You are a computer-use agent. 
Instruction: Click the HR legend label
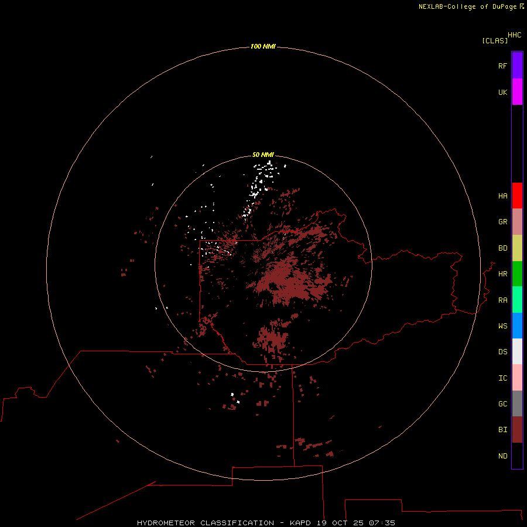tap(502, 274)
